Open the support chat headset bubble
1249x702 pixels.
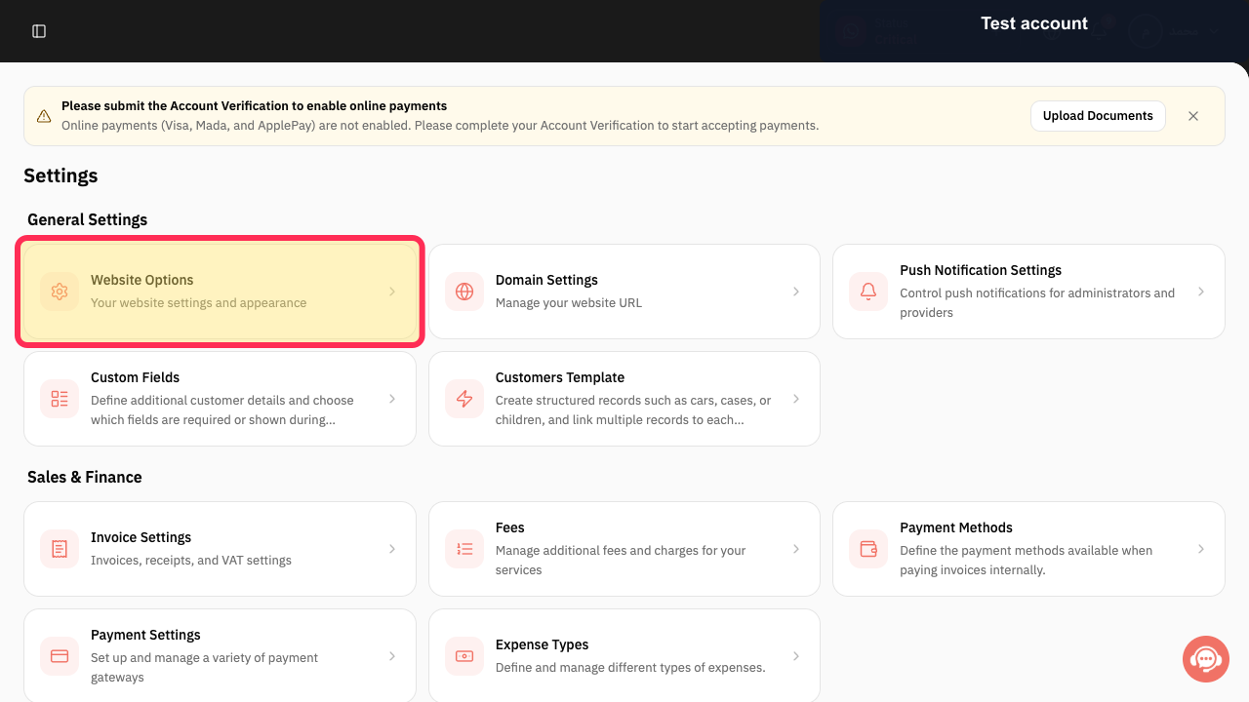[x=1206, y=659]
